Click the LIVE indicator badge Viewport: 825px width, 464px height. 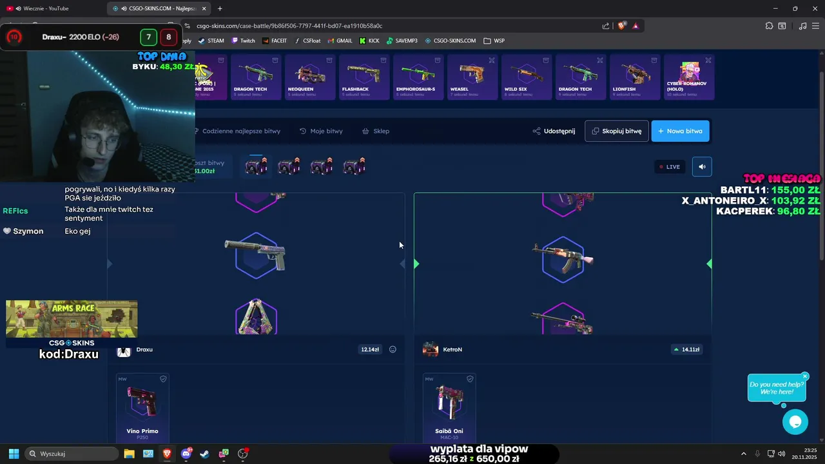(x=670, y=167)
